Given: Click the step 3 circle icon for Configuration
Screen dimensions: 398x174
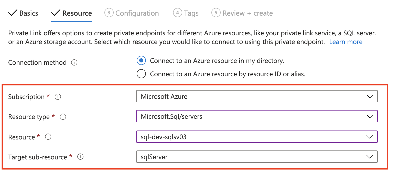Looking at the screenshot, I should (109, 13).
